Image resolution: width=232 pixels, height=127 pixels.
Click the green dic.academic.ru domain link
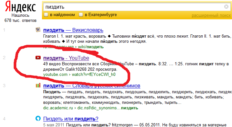click(x=58, y=108)
